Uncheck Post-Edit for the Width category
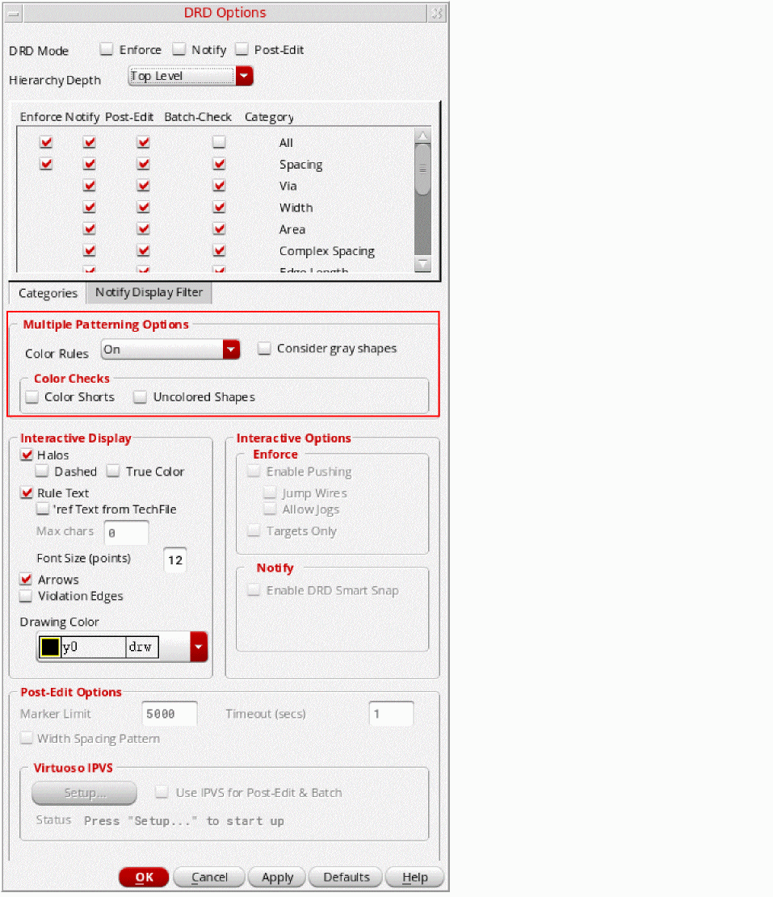This screenshot has height=897, width=773. [144, 207]
